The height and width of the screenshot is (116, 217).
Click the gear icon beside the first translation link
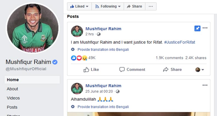[x=73, y=50]
